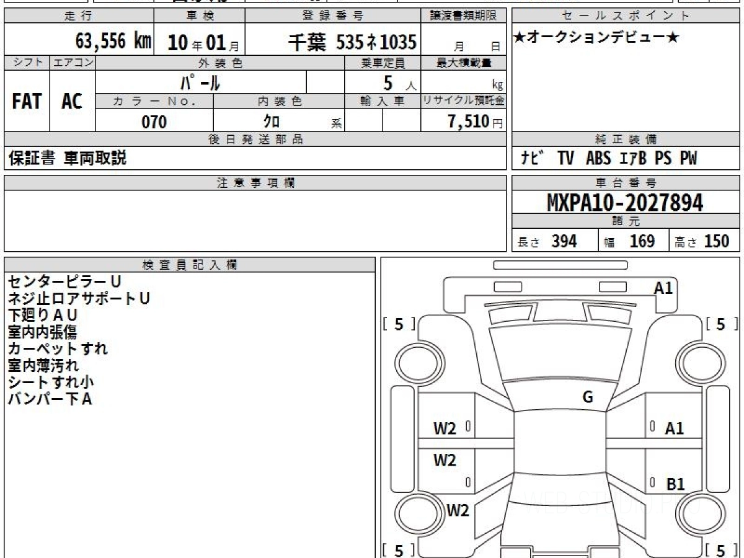This screenshot has width=744, height=558.
Task: Click the hood area of the car diagram
Action: (557, 353)
